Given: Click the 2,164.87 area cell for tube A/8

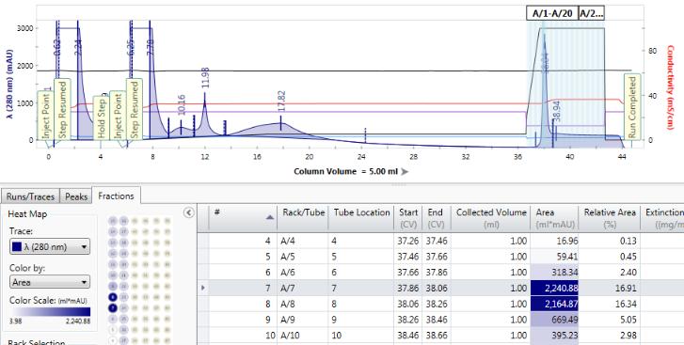Looking at the screenshot, I should (554, 304).
